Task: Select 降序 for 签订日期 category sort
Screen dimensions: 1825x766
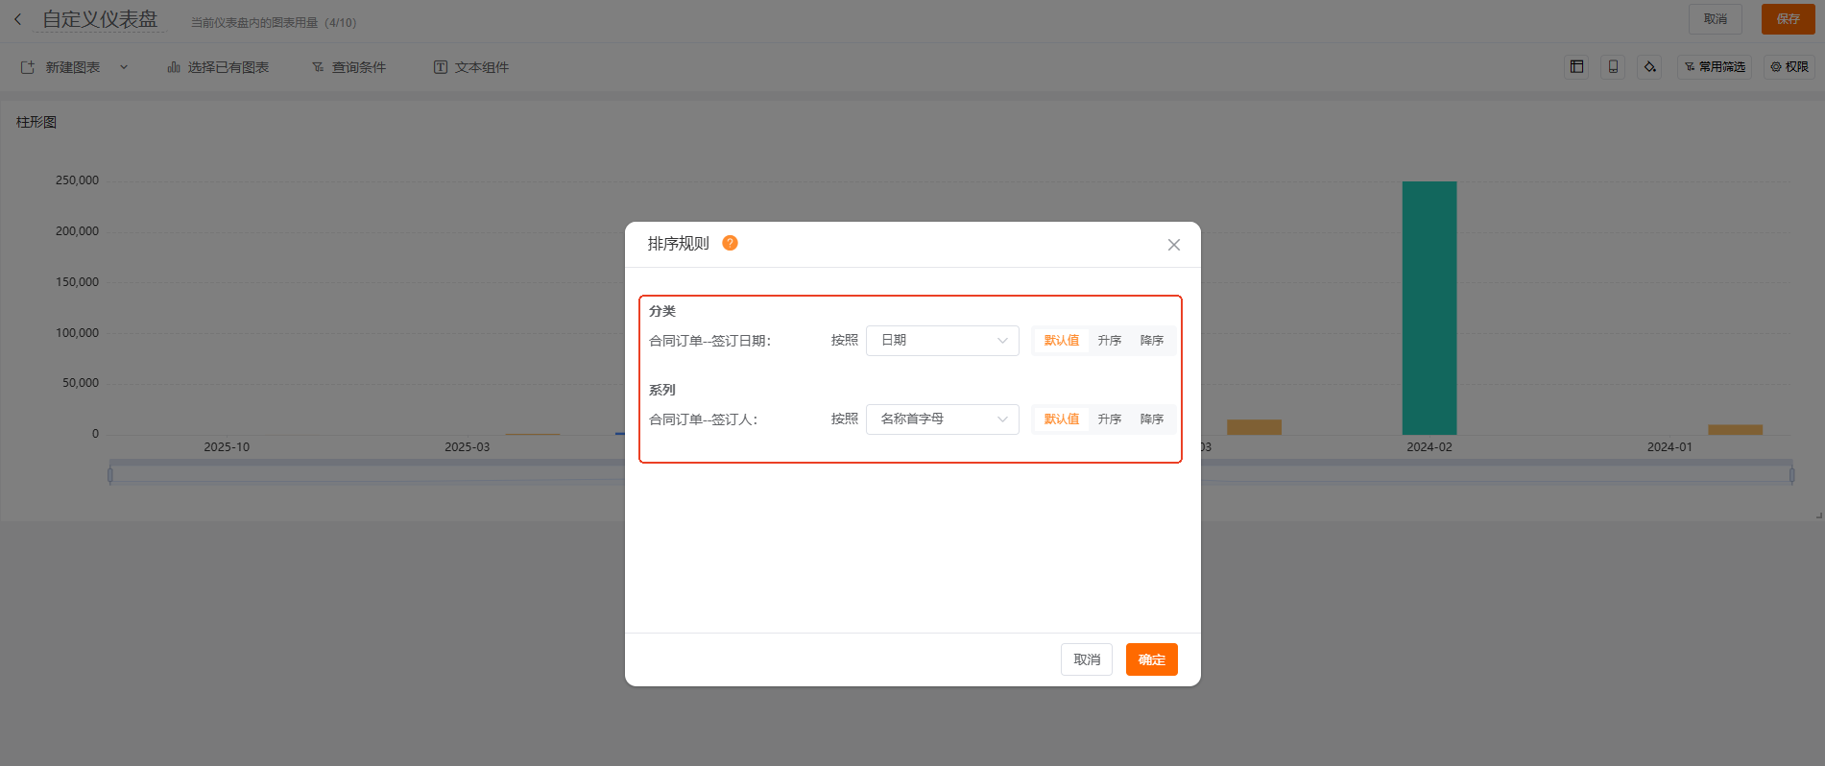Action: pyautogui.click(x=1151, y=341)
